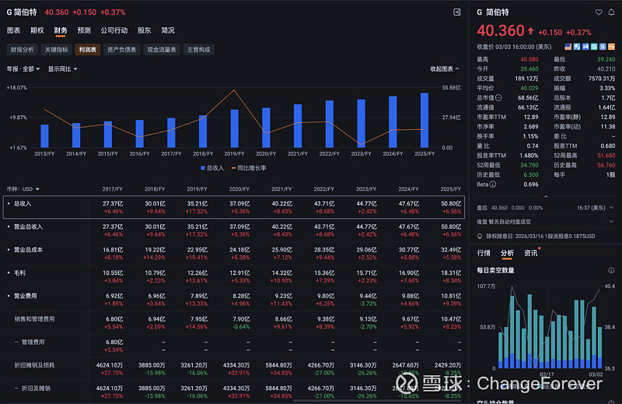Viewport: 622px width, 404px height.
Task: Click the 2017/FY column header
Action: click(112, 189)
